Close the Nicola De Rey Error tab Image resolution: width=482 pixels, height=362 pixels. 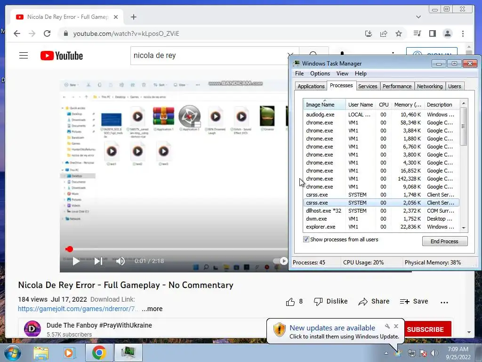click(x=116, y=17)
